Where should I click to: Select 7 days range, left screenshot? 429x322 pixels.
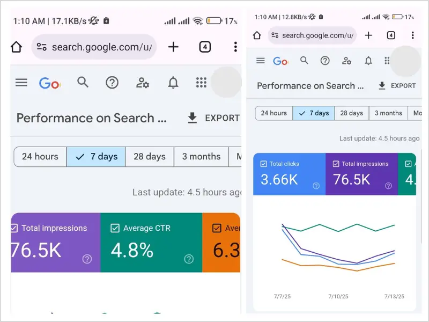[x=96, y=157]
